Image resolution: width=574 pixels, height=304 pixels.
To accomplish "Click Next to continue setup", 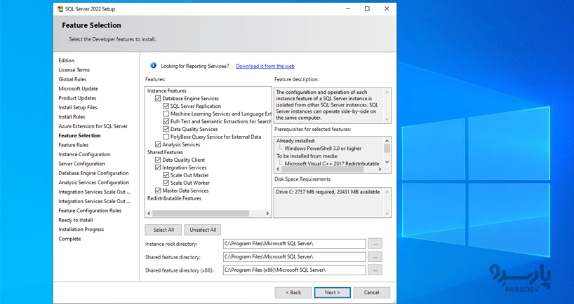I will pos(332,292).
